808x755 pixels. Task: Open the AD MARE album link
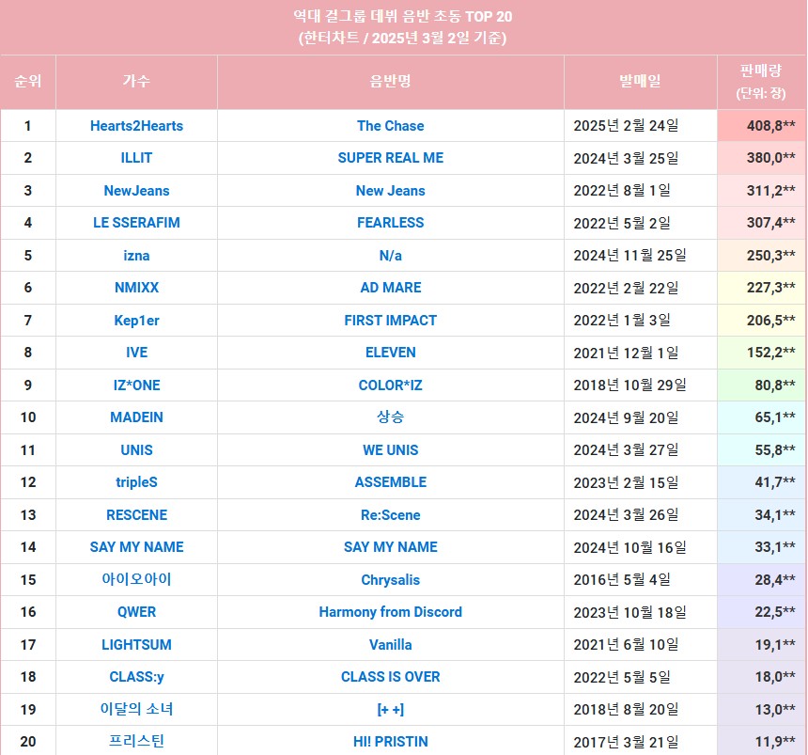click(x=390, y=288)
